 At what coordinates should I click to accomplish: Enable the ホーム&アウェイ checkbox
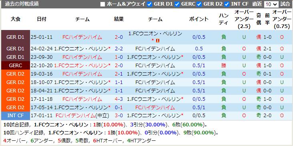tap(102, 4)
